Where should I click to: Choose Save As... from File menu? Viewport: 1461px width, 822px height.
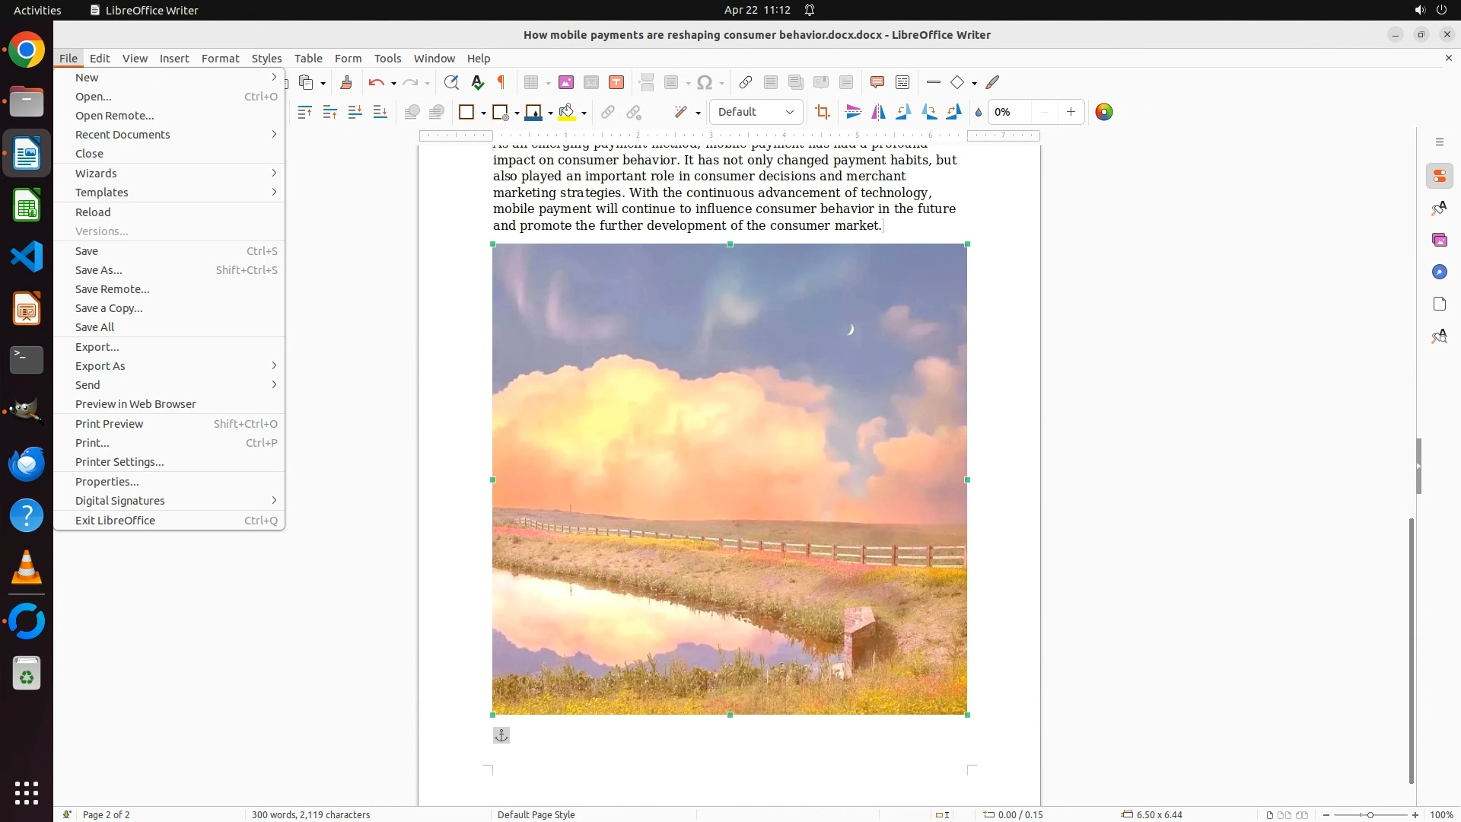point(99,270)
